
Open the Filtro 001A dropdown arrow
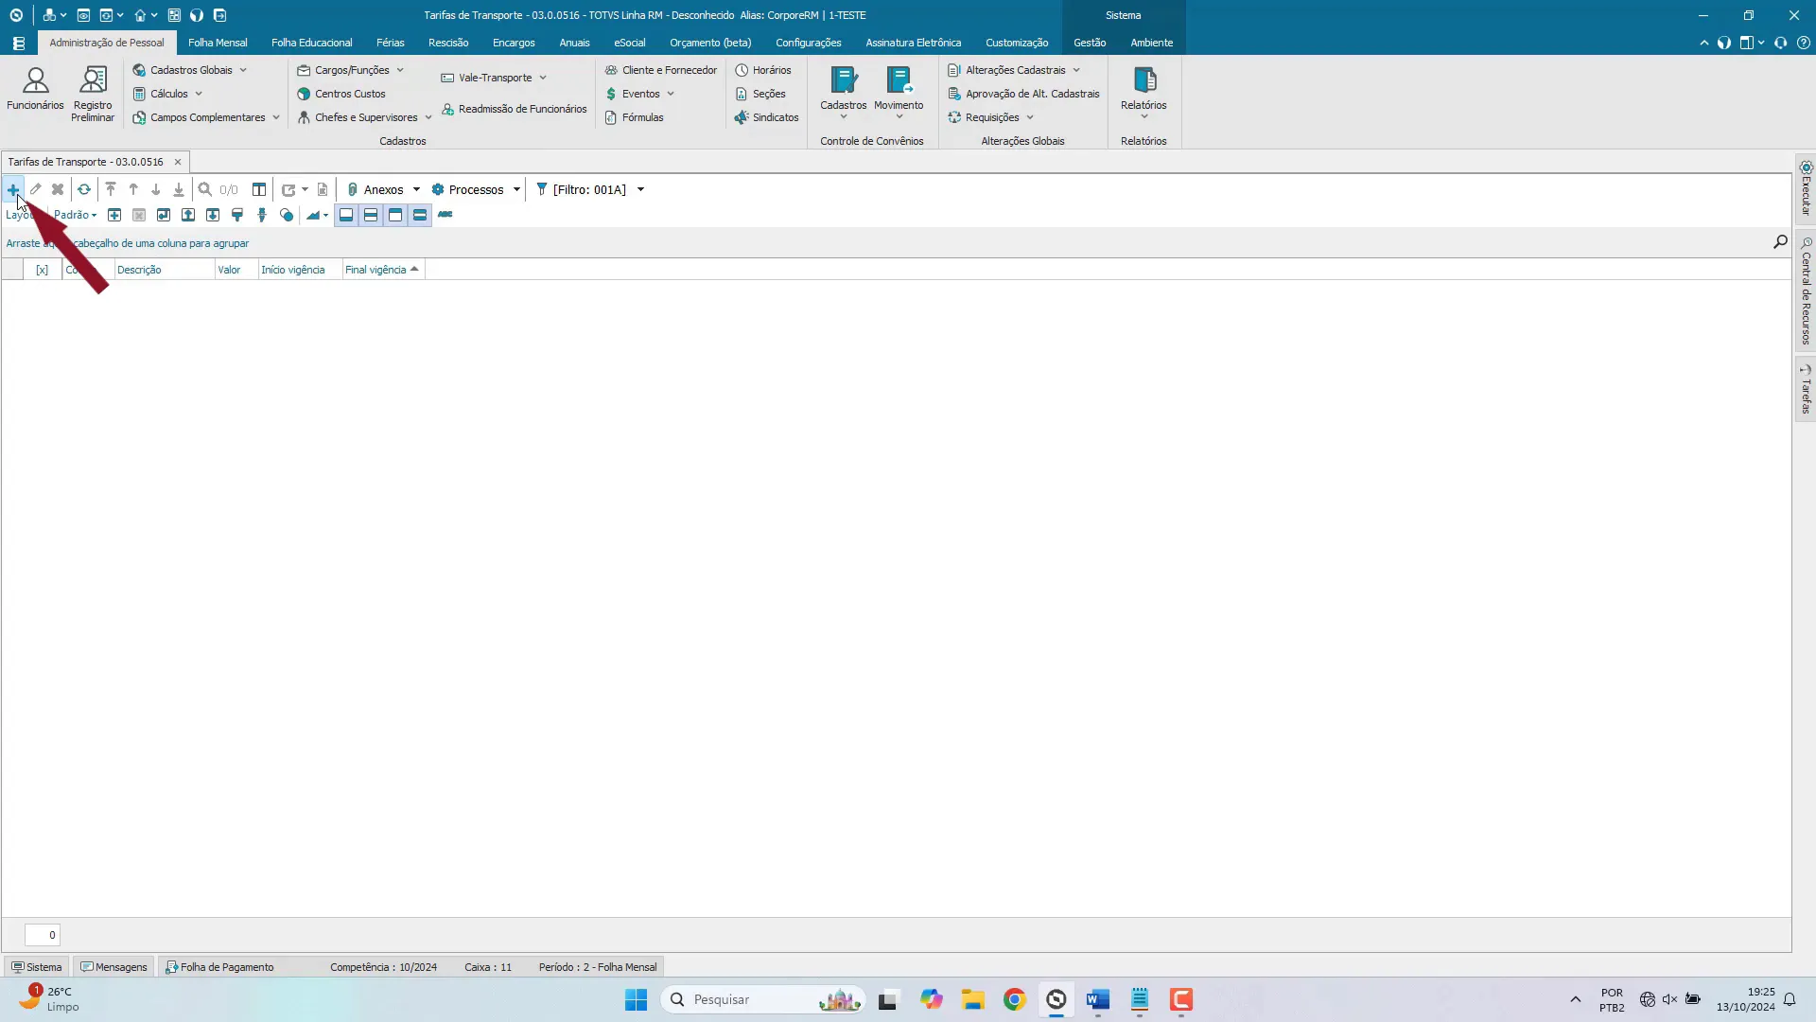point(640,189)
